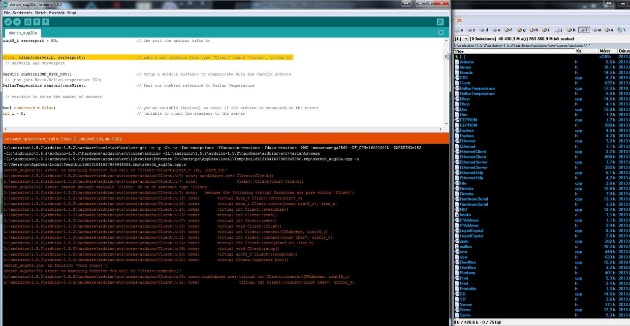Select the Server h file
Screen dimensions: 630x326
tap(541, 304)
